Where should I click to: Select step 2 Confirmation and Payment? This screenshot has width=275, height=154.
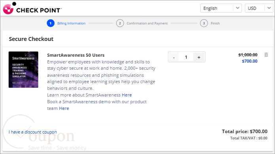[x=142, y=23]
